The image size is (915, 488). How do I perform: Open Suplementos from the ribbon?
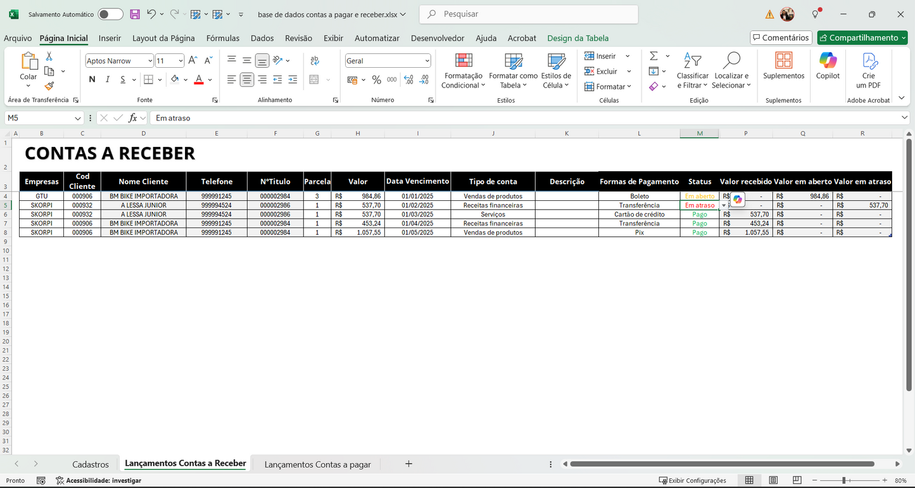point(783,70)
